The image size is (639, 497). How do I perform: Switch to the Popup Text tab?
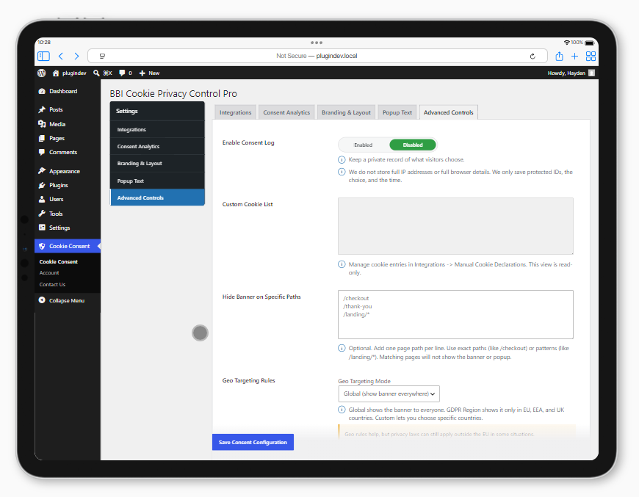(397, 112)
